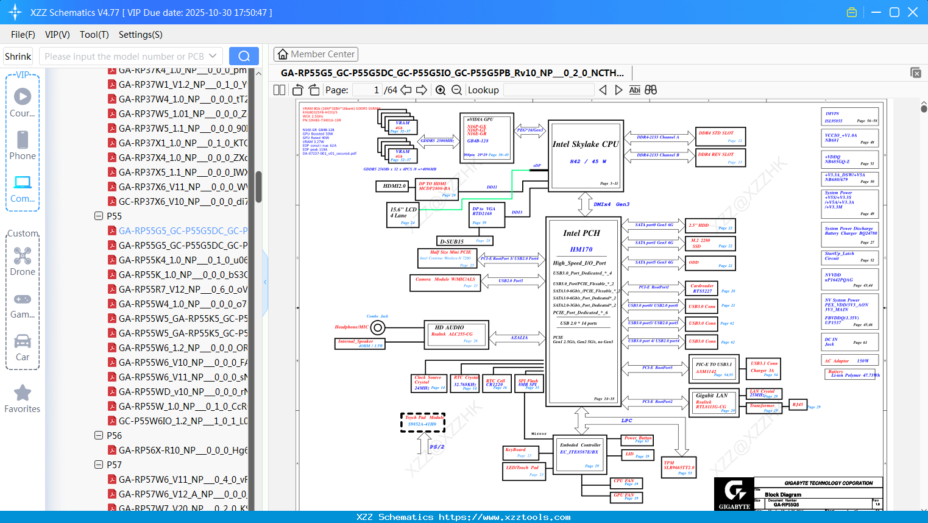Go to the next schematic page
Image resolution: width=928 pixels, height=523 pixels.
422,90
